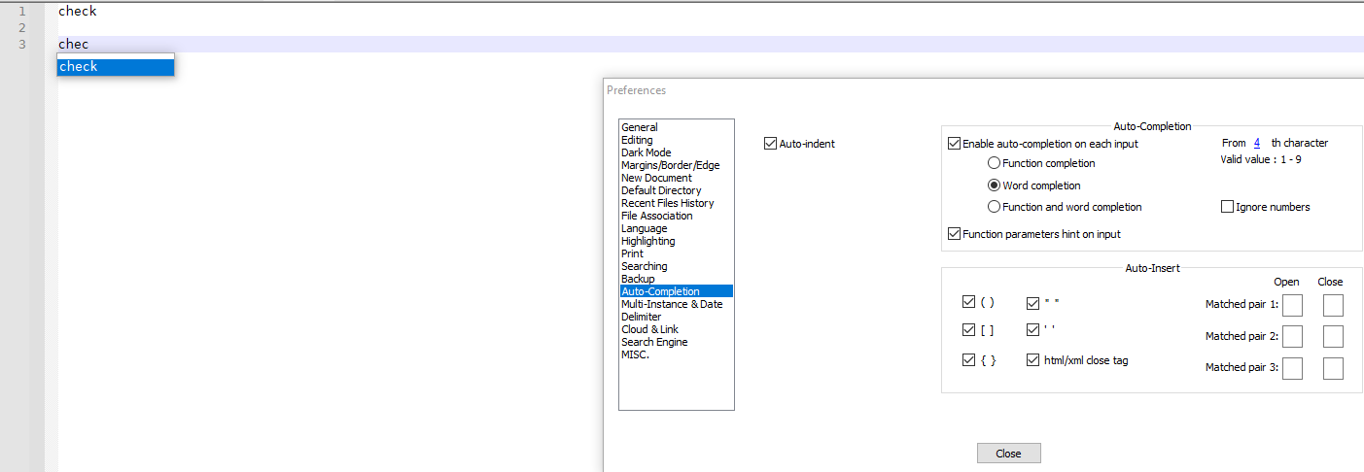Open Dark Mode preferences category
Image resolution: width=1364 pixels, height=472 pixels.
(647, 152)
